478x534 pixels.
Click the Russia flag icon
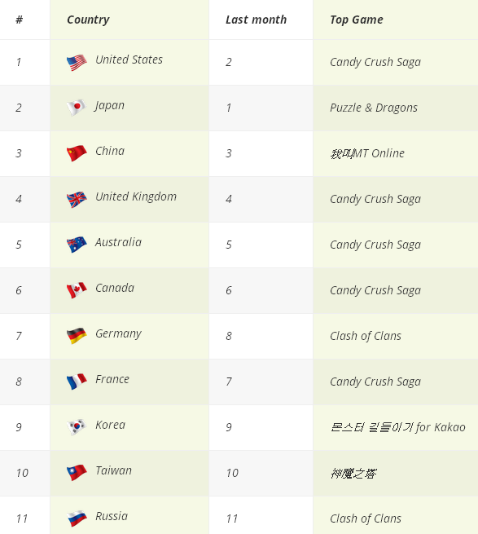[x=77, y=519]
